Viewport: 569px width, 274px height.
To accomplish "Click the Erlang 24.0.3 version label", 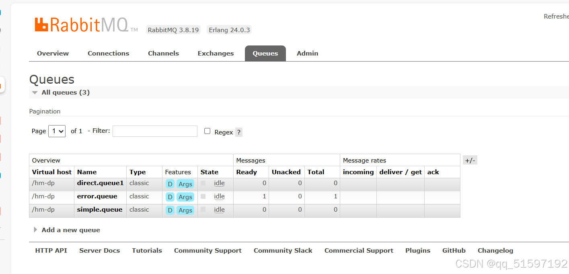I will tap(229, 30).
